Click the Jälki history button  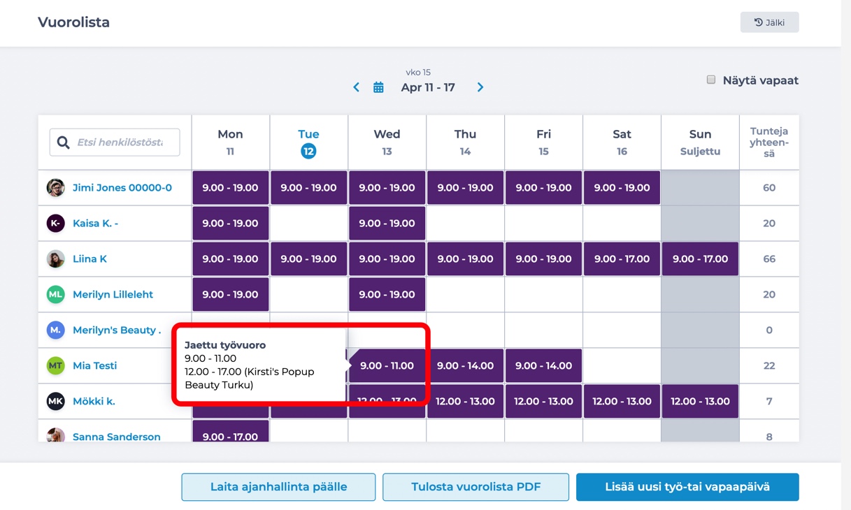(769, 22)
